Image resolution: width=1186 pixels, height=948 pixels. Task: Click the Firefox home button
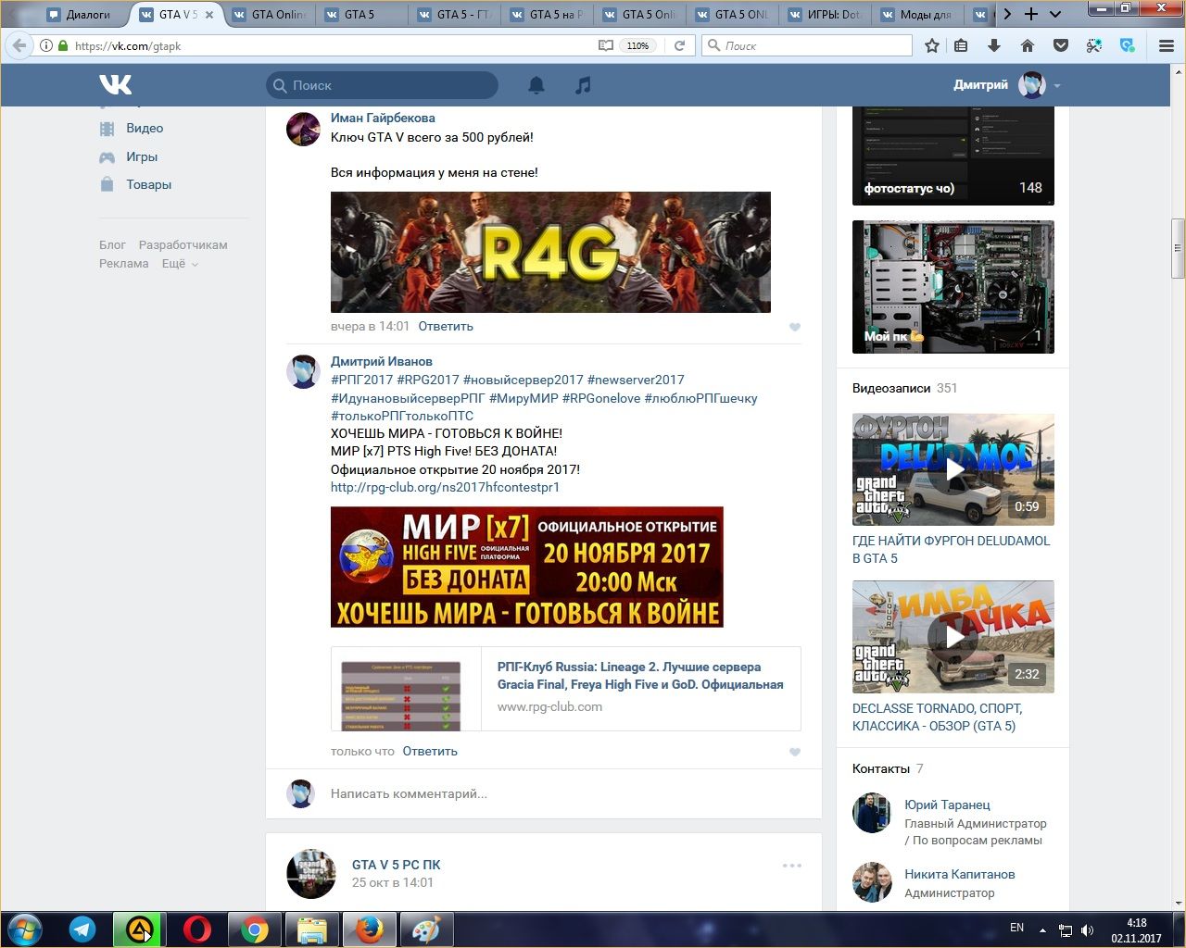(1028, 45)
